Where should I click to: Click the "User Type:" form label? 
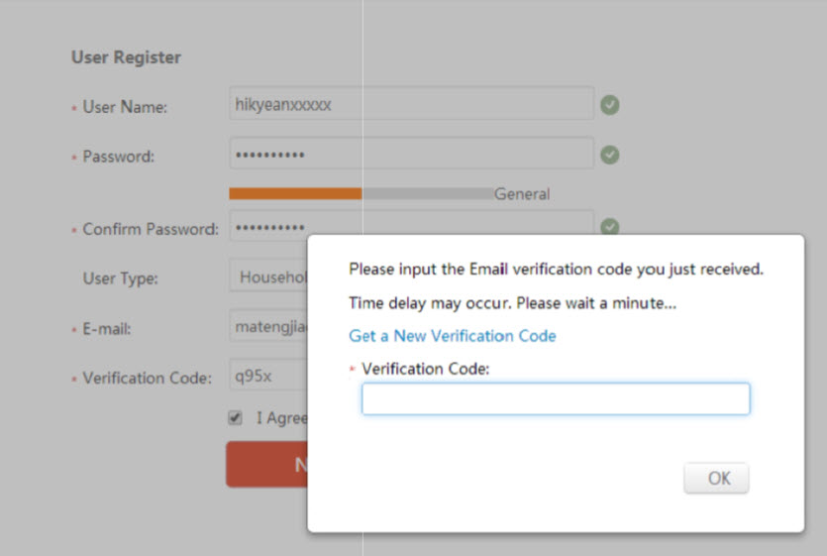point(120,278)
